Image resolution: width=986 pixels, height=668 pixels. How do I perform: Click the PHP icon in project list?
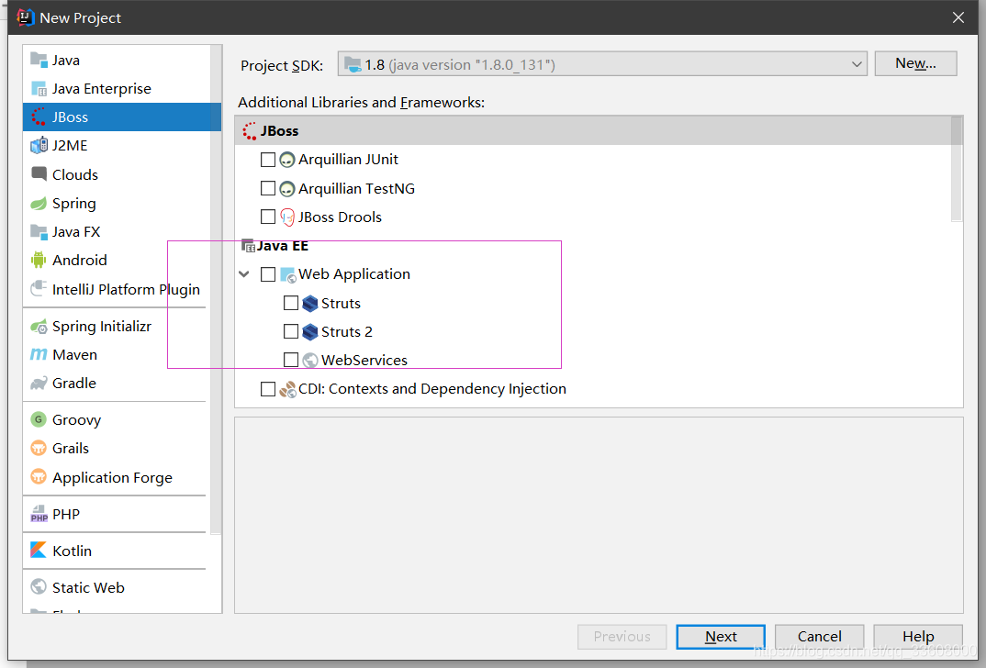39,514
